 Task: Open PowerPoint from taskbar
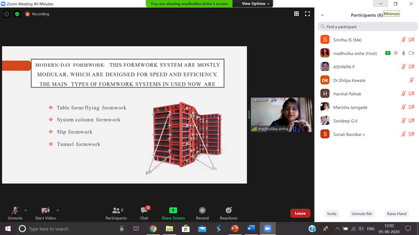coord(235,229)
